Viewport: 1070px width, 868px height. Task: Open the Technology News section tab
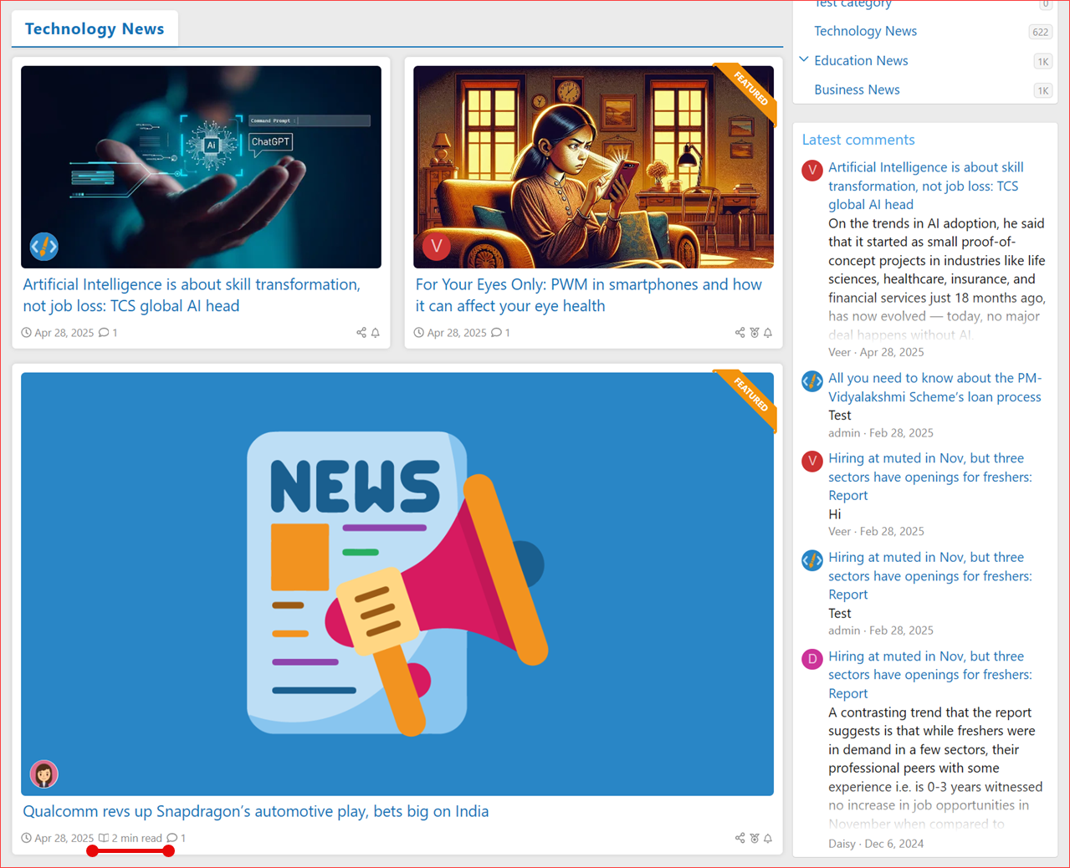click(x=95, y=28)
